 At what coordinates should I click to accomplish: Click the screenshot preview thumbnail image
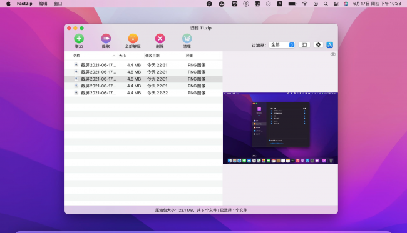[281, 128]
